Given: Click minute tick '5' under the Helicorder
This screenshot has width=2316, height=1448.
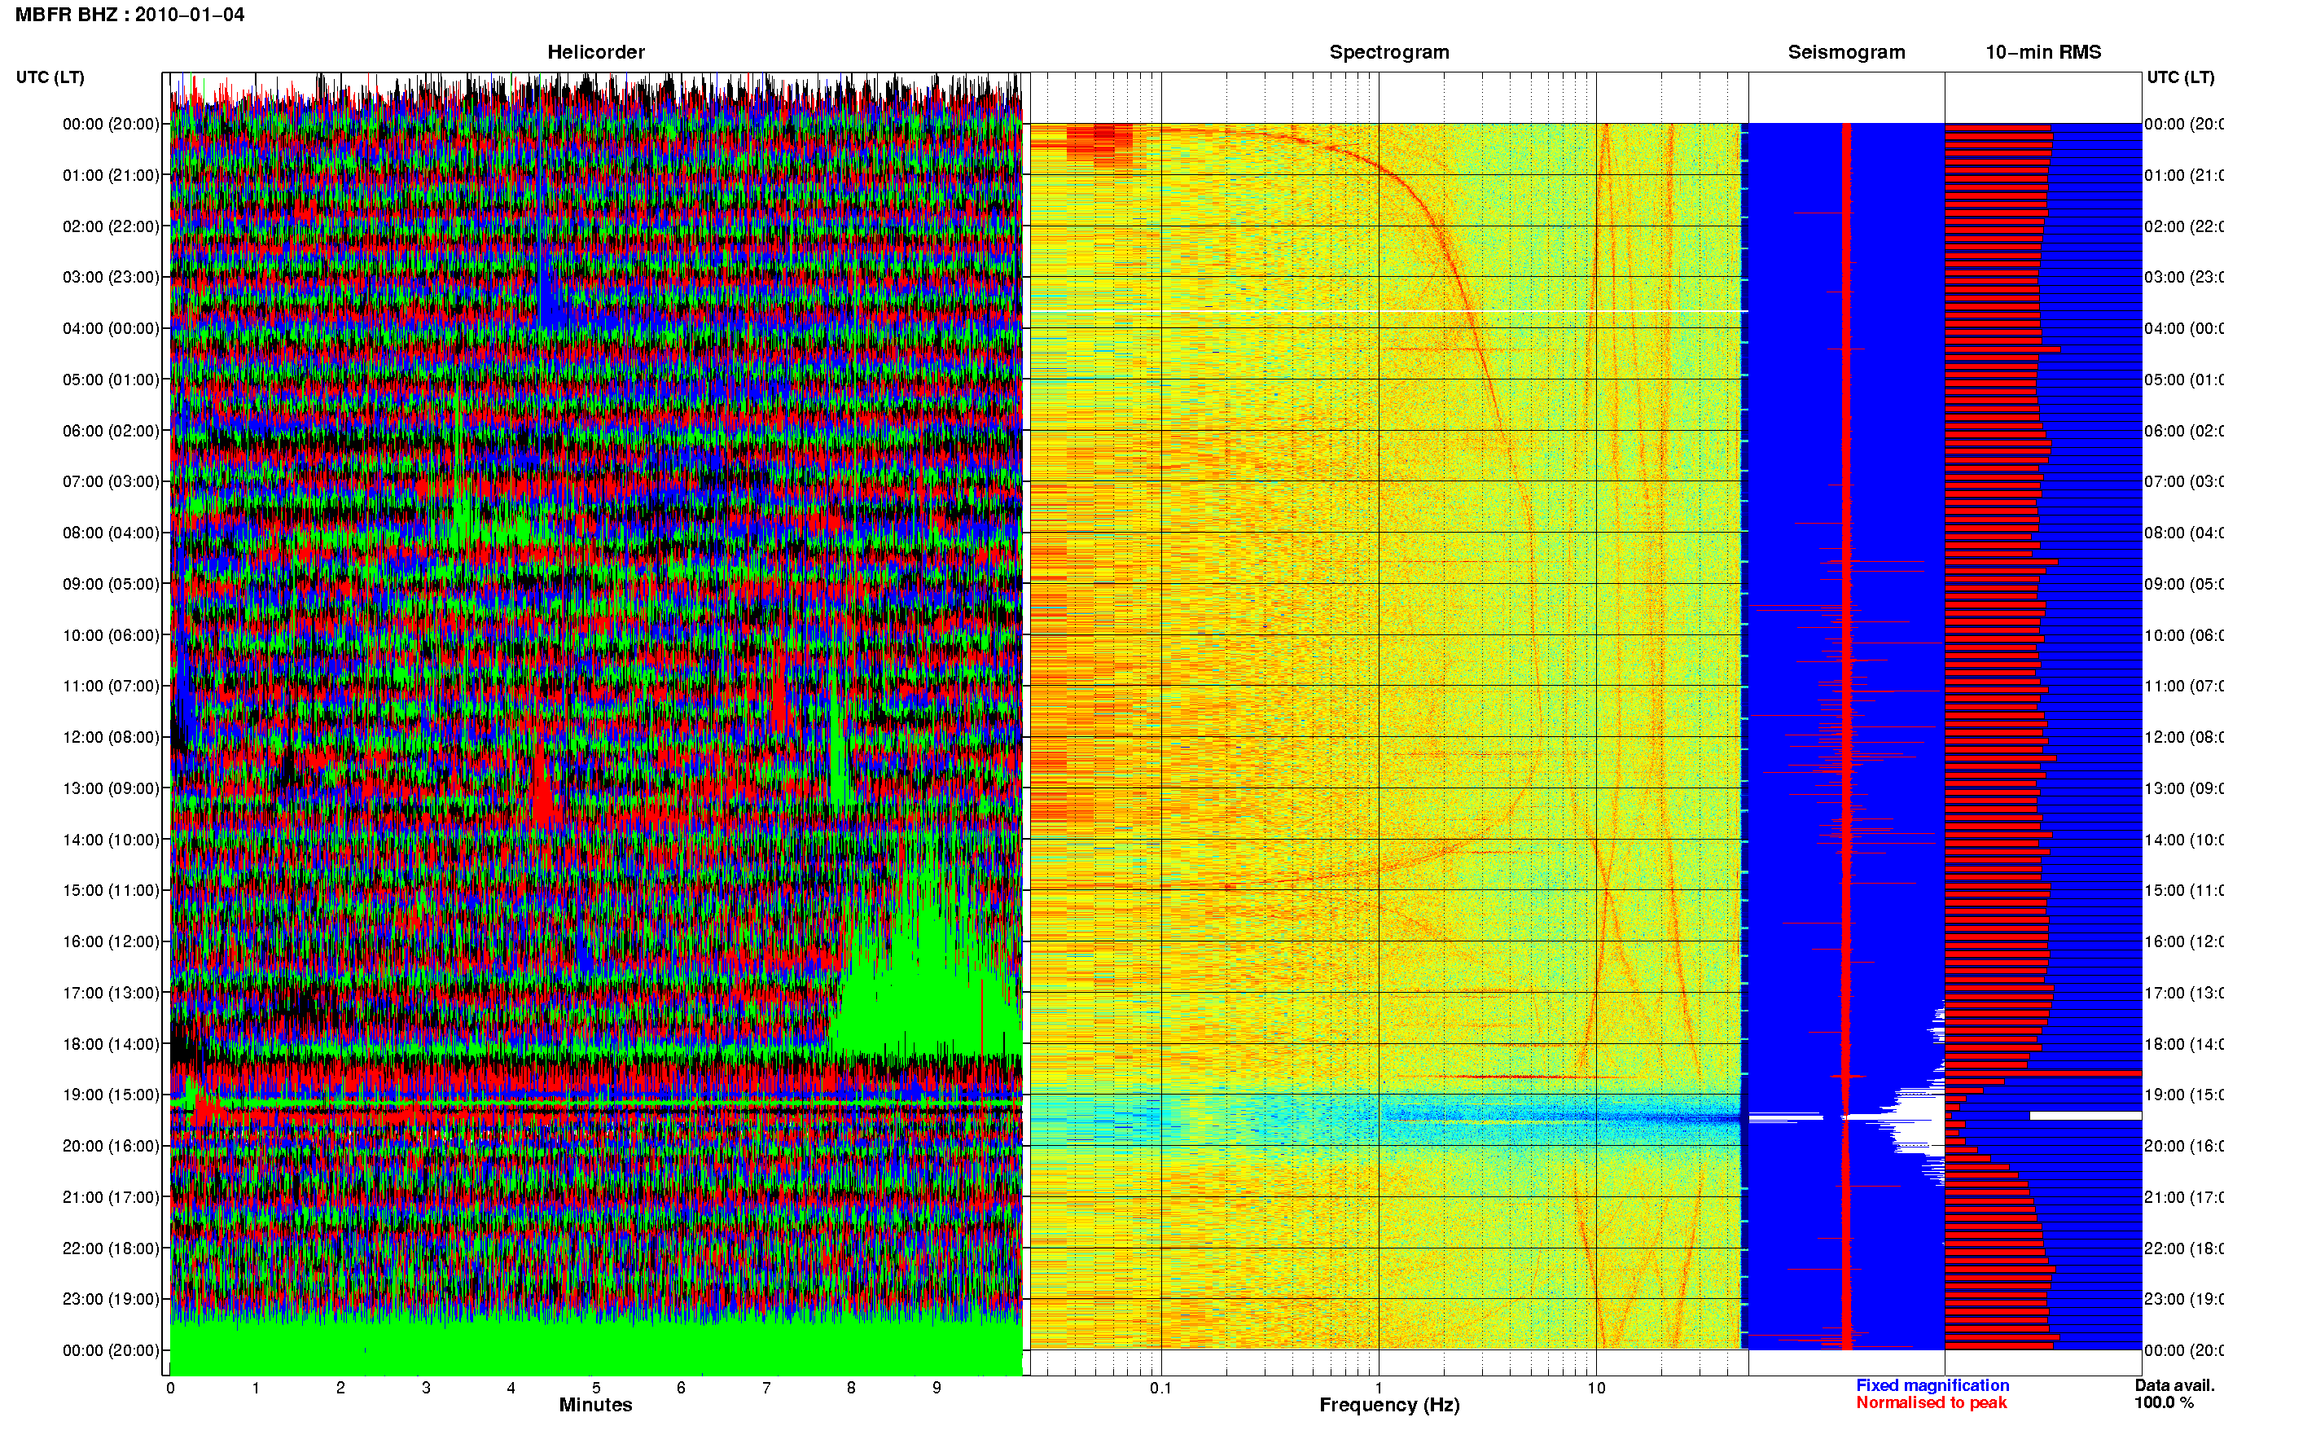Looking at the screenshot, I should tap(595, 1388).
